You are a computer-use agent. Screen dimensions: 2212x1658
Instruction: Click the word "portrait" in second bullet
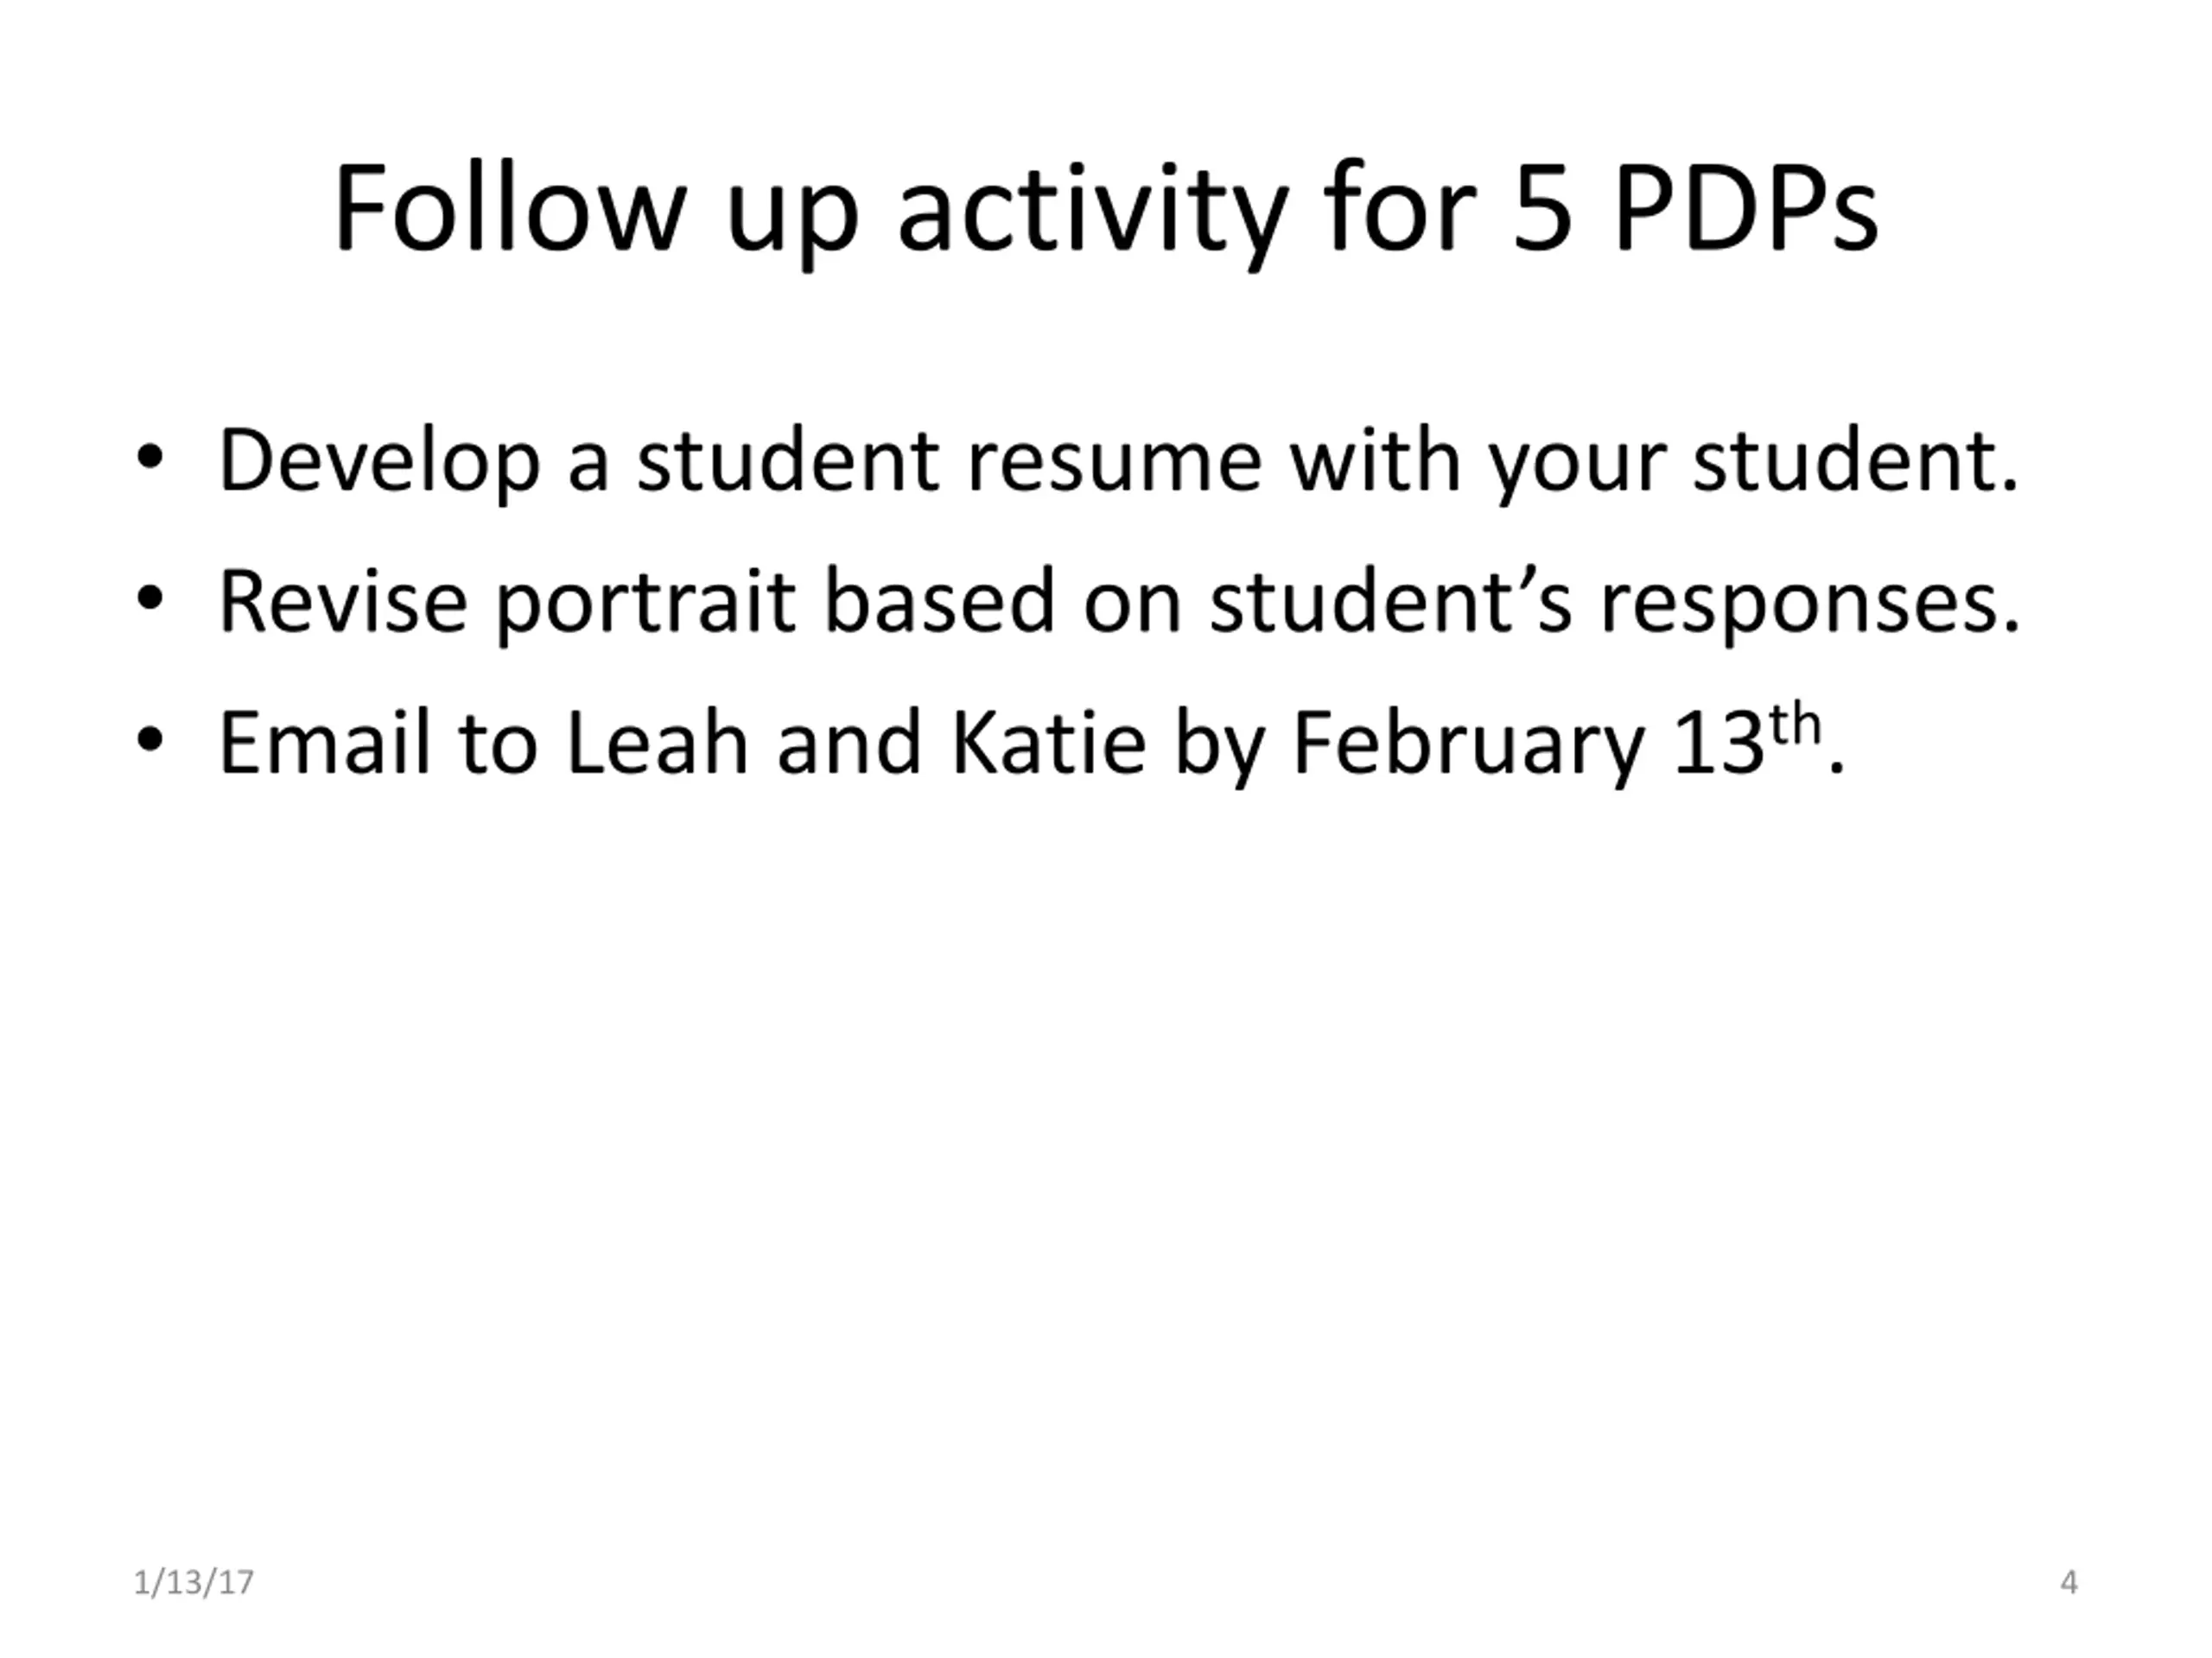(x=646, y=604)
